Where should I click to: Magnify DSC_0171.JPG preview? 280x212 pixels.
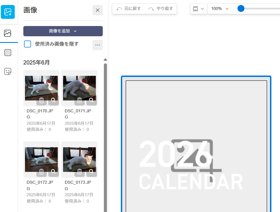pos(91,100)
